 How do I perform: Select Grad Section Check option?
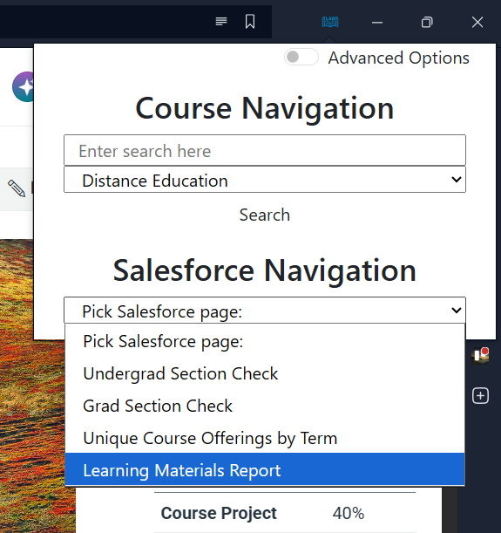tap(265, 406)
